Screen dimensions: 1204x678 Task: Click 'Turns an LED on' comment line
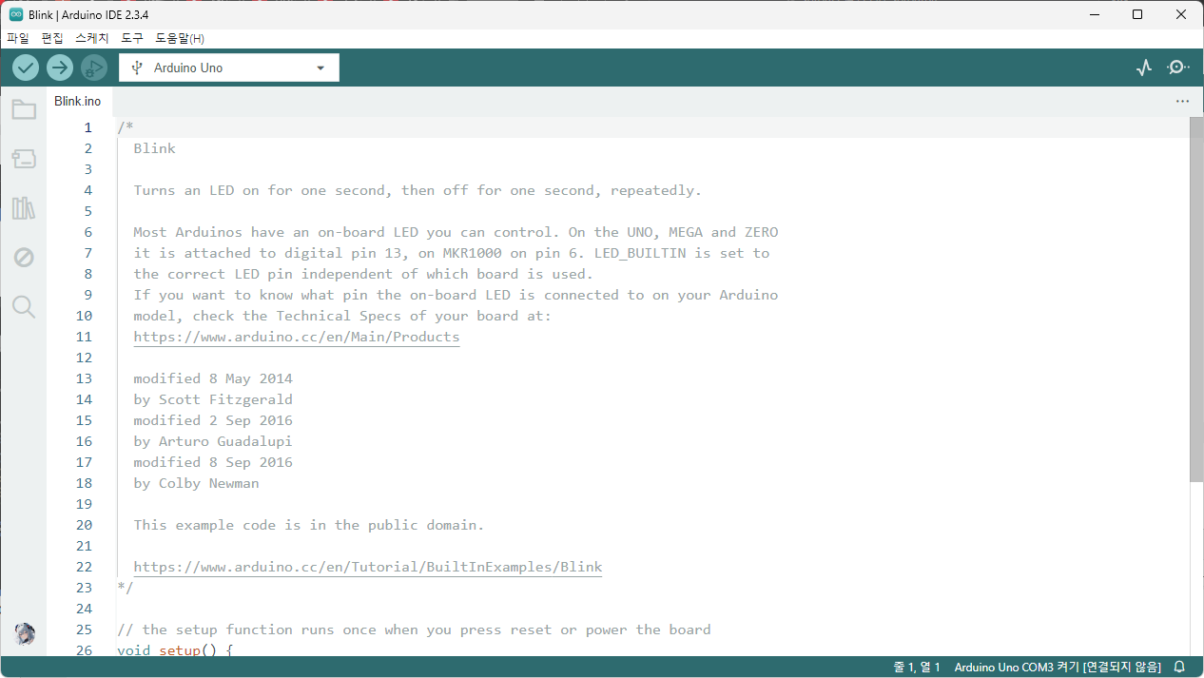[x=418, y=190]
